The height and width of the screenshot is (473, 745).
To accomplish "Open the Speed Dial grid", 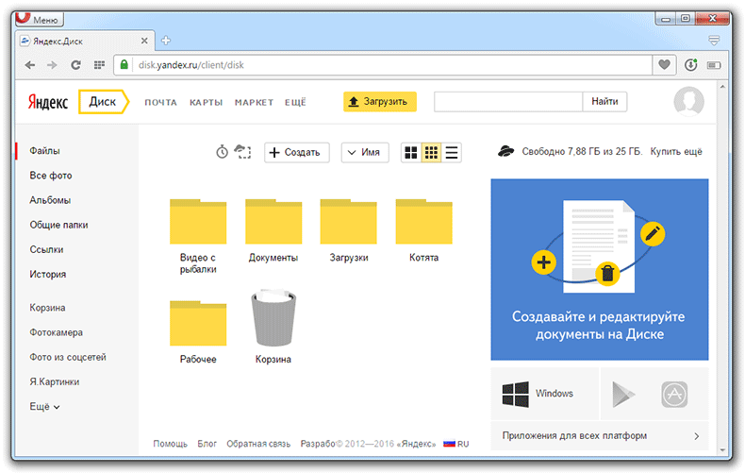I will pyautogui.click(x=99, y=65).
